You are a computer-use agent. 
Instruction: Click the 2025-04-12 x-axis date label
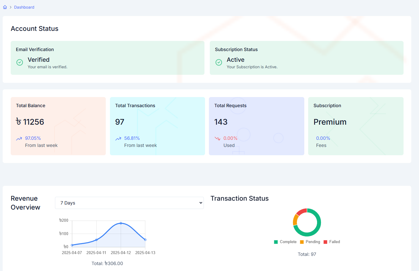[x=121, y=253]
